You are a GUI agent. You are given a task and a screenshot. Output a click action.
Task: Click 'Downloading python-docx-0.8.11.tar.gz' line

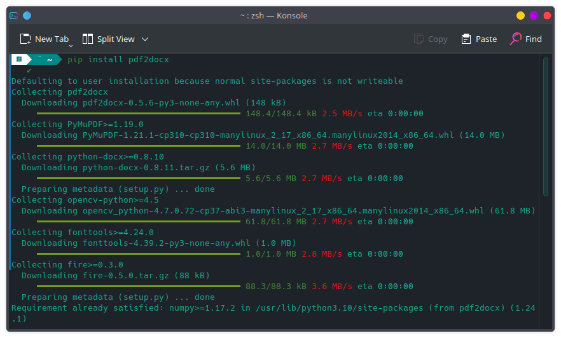point(139,168)
